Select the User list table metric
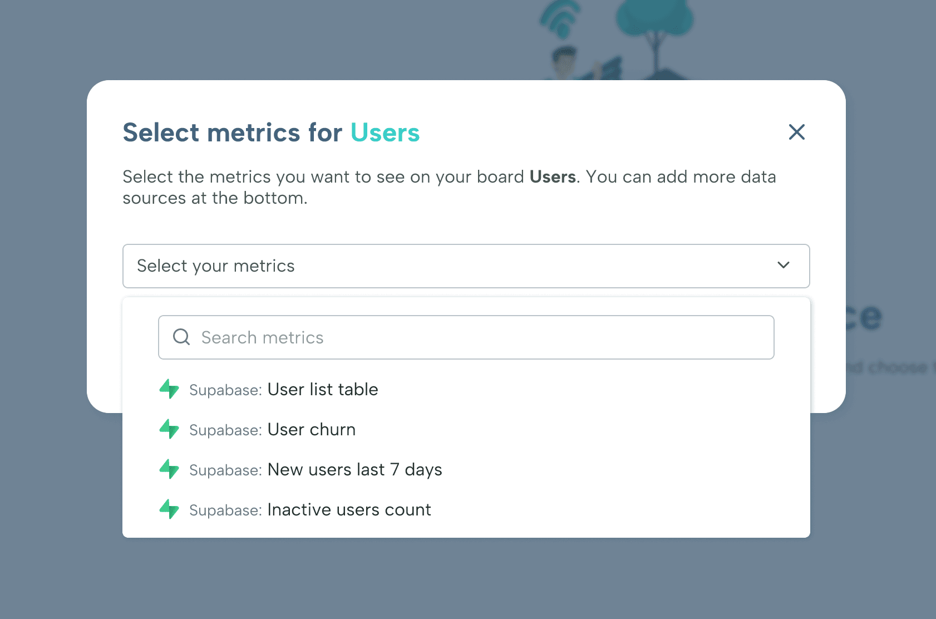936x619 pixels. pyautogui.click(x=323, y=390)
